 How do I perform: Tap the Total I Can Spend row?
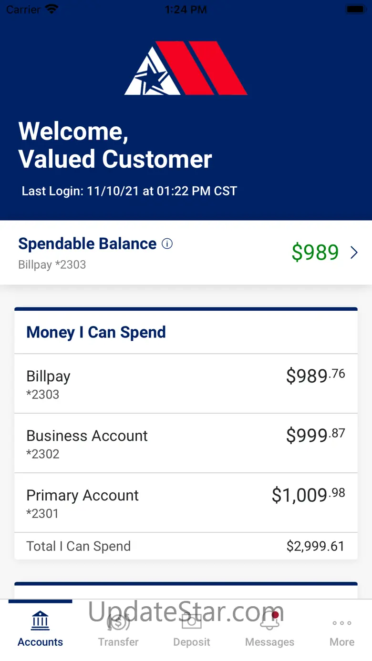[x=186, y=546]
